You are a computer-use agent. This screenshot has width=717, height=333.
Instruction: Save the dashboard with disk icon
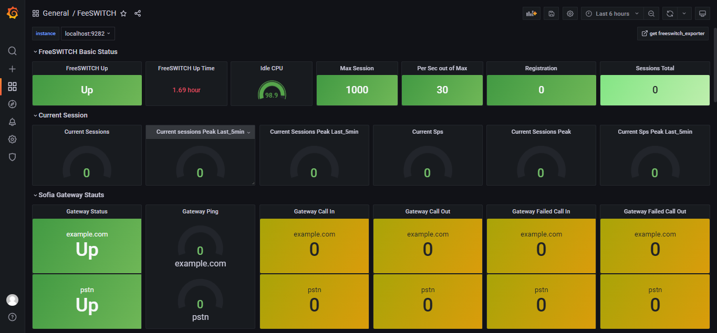552,14
